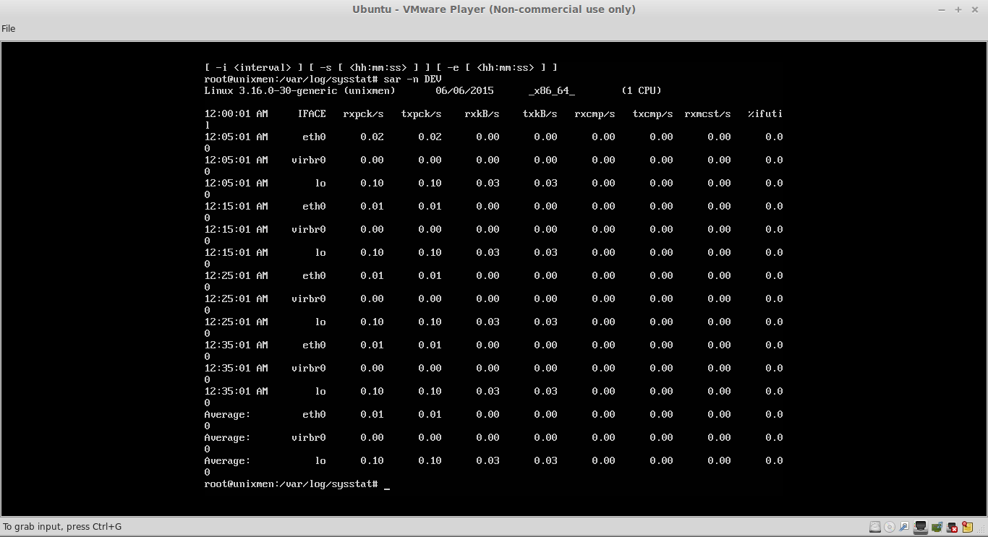Image resolution: width=988 pixels, height=537 pixels.
Task: Click the CD/DVD drive status icon
Action: [x=890, y=527]
